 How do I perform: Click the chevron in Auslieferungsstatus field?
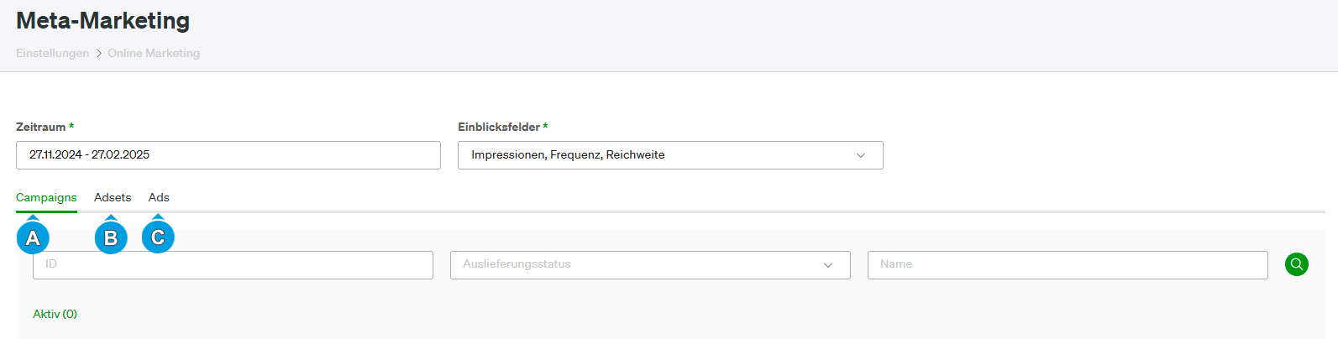point(828,265)
